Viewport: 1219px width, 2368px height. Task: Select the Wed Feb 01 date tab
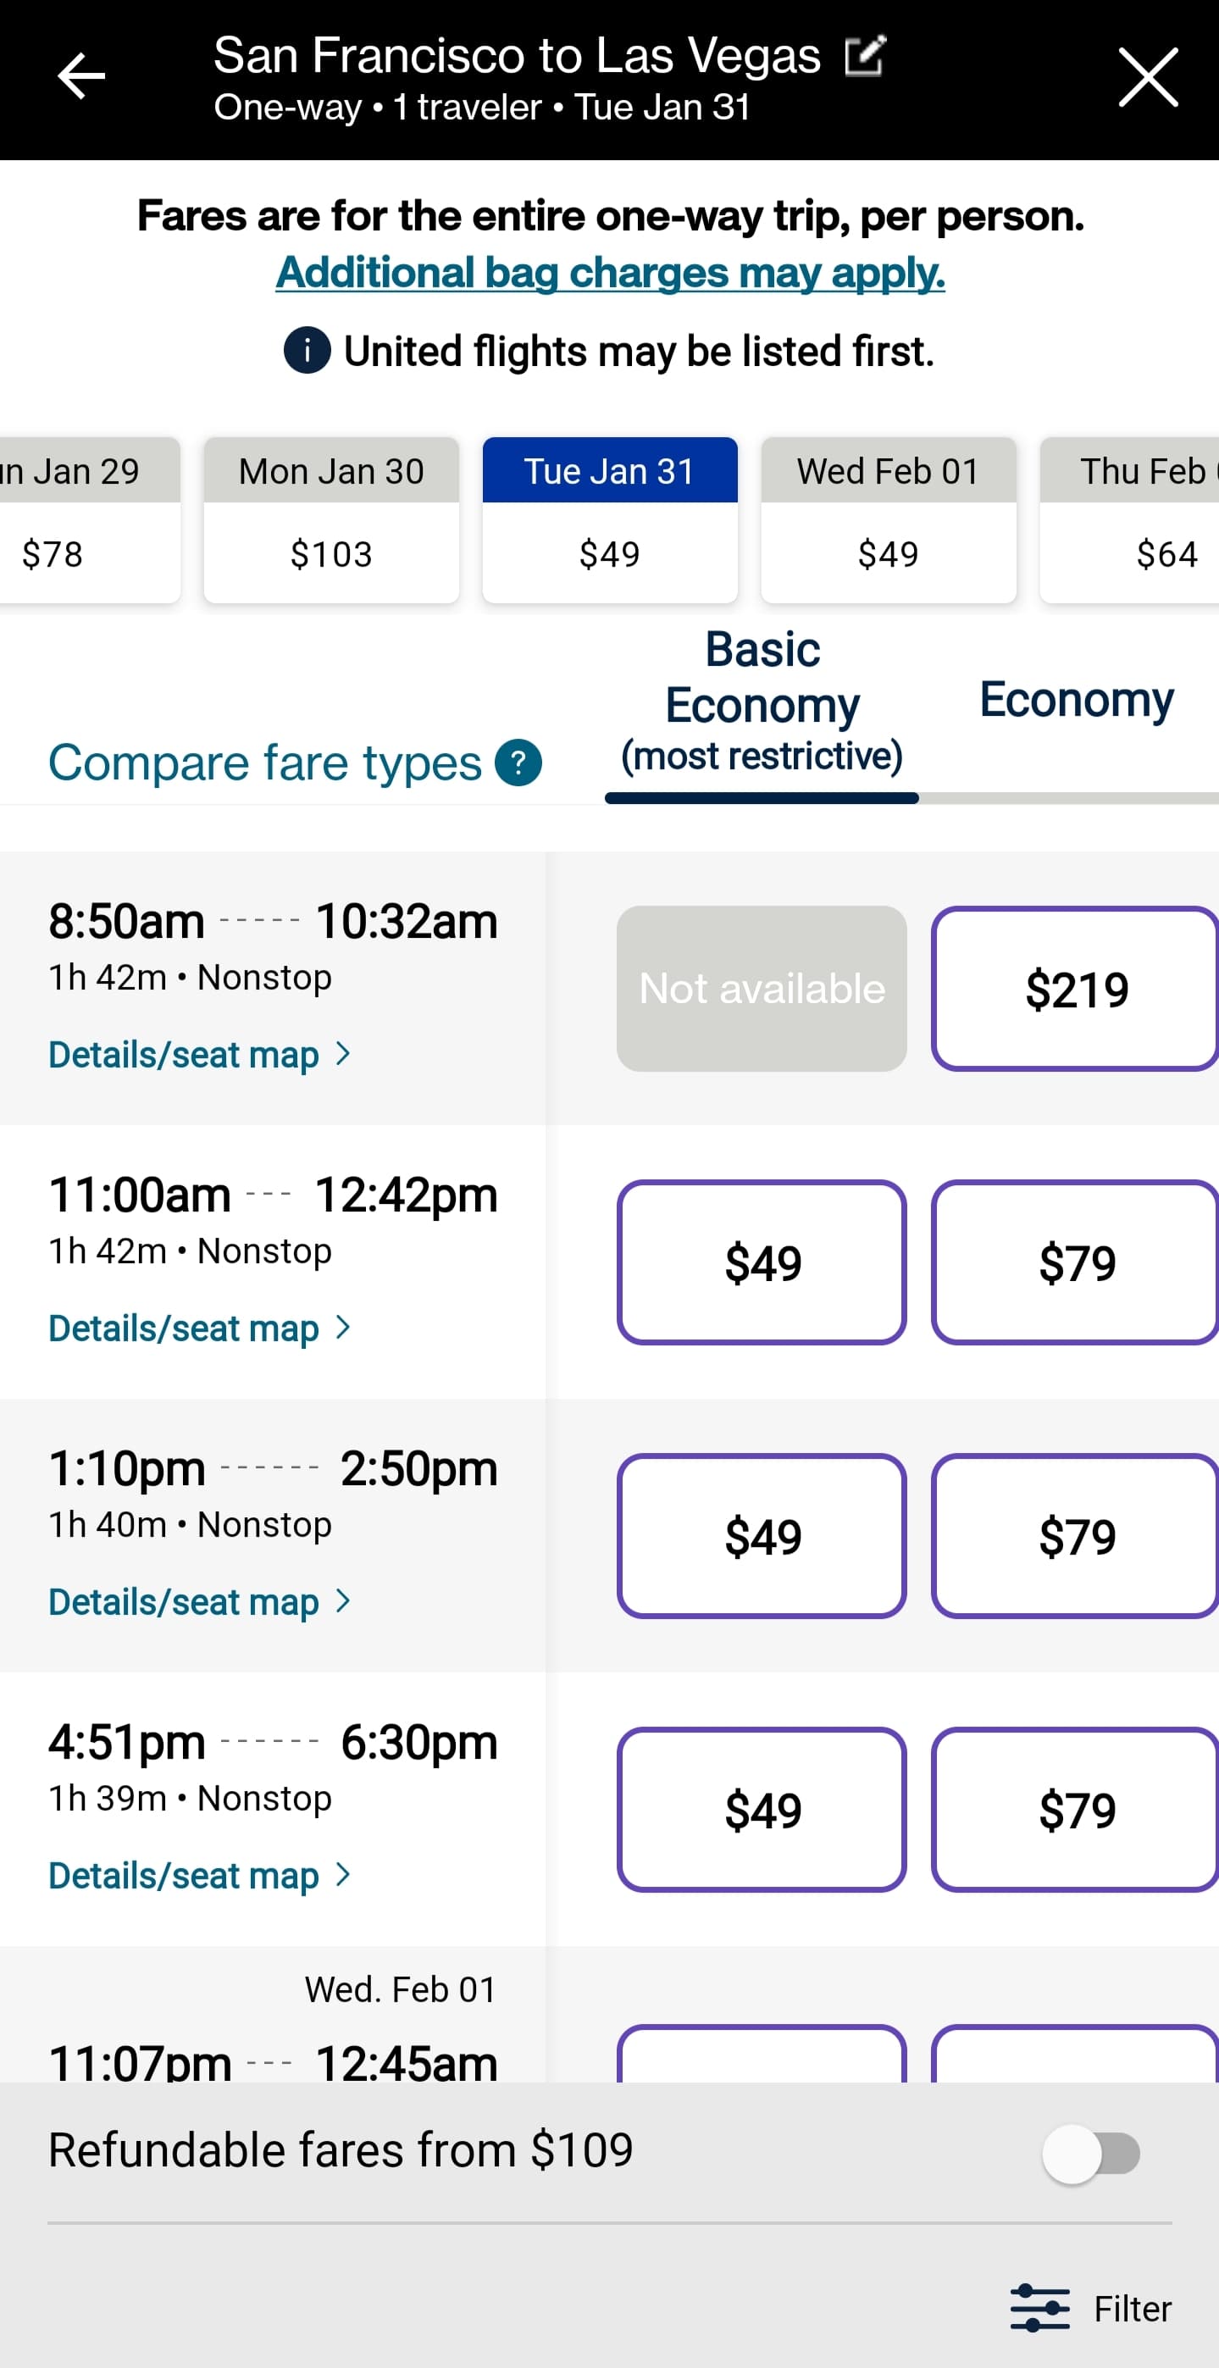[888, 519]
